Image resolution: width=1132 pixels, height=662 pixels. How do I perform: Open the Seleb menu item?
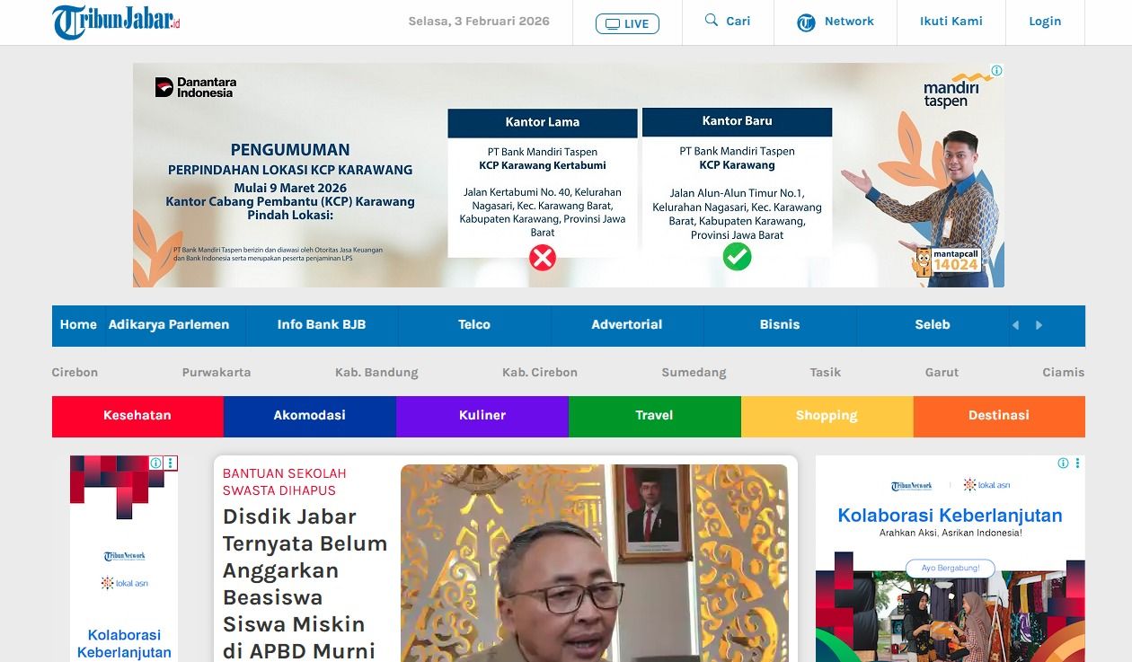point(932,325)
